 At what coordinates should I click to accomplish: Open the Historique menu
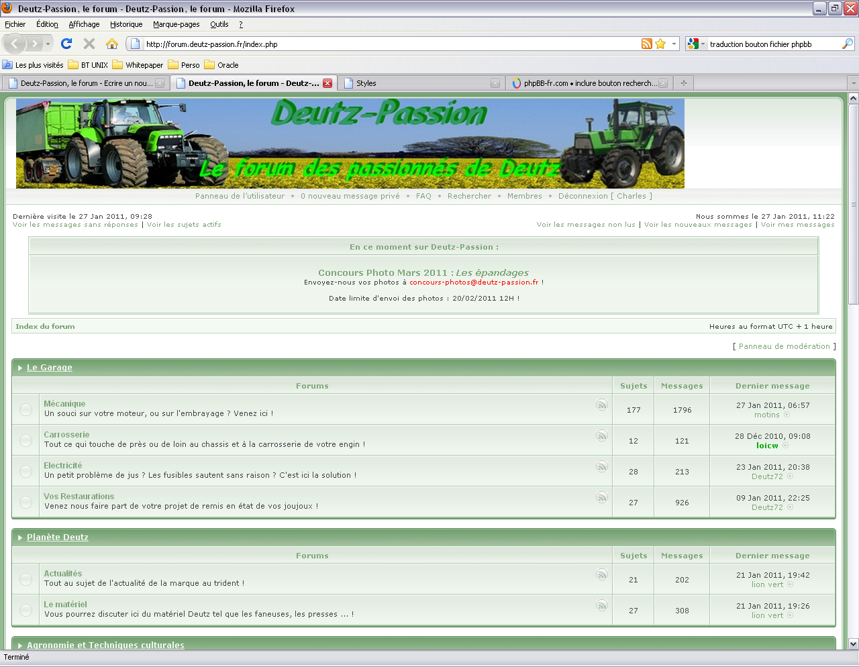(126, 24)
